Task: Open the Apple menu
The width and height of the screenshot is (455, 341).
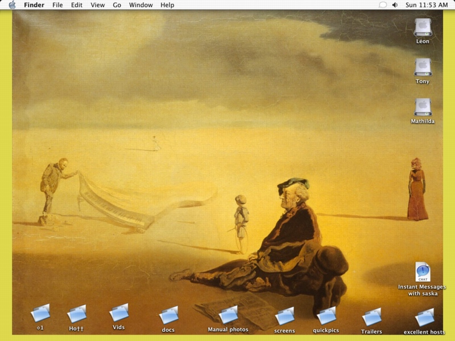Action: (x=12, y=5)
